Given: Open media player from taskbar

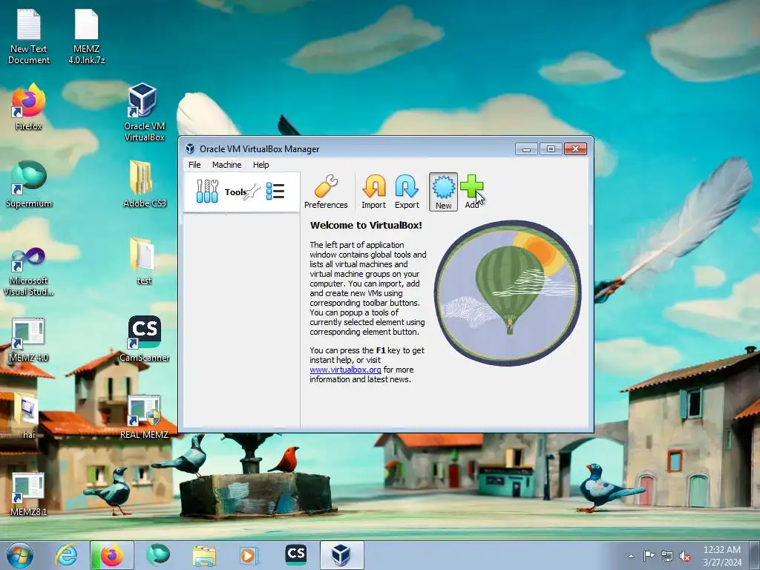Looking at the screenshot, I should pyautogui.click(x=249, y=555).
